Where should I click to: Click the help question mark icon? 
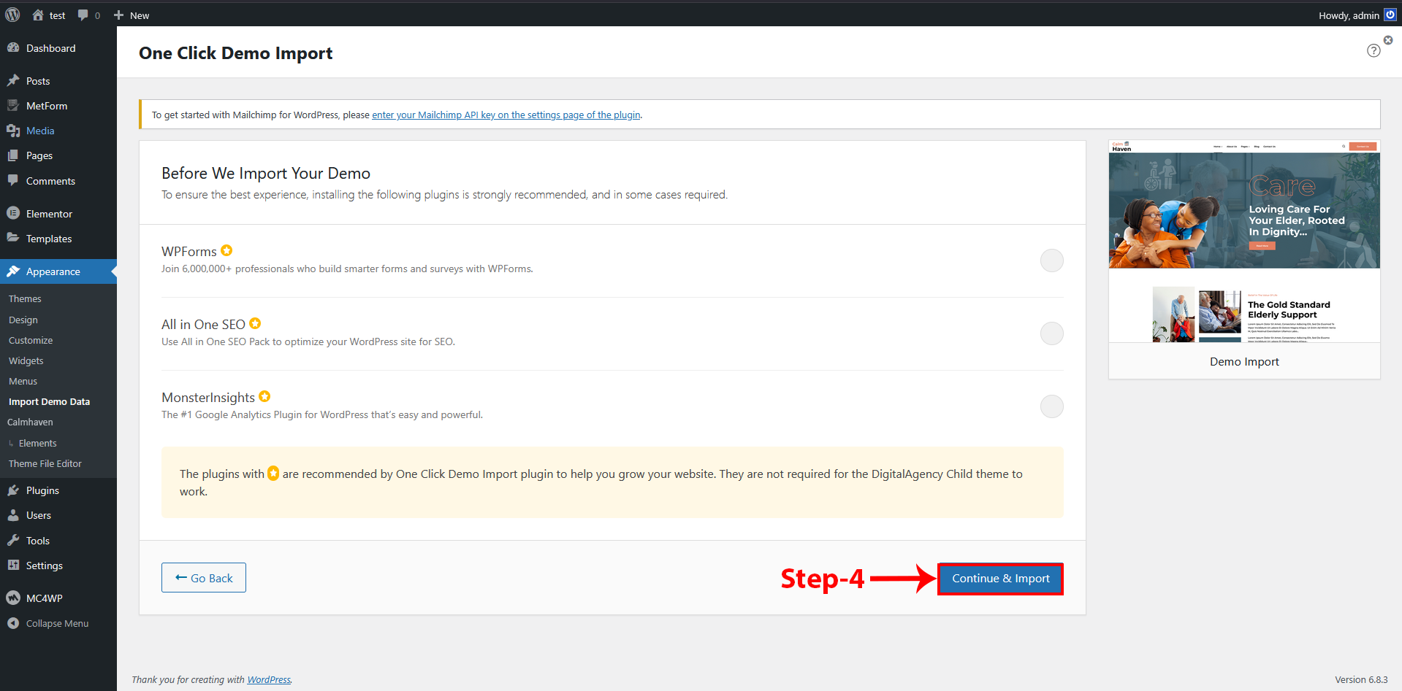coord(1374,50)
